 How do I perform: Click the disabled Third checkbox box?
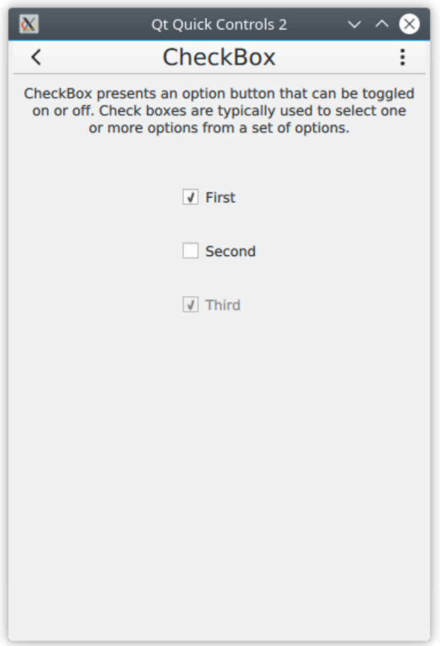click(x=190, y=305)
